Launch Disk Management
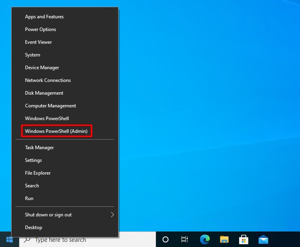The width and height of the screenshot is (300, 247). pos(44,93)
